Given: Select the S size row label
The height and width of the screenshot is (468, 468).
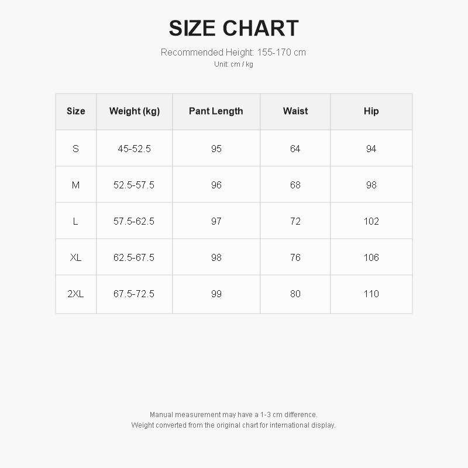Looking at the screenshot, I should (x=76, y=149).
